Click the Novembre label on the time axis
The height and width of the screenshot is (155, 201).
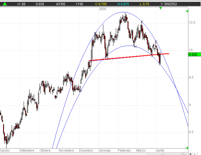[x=66, y=150]
